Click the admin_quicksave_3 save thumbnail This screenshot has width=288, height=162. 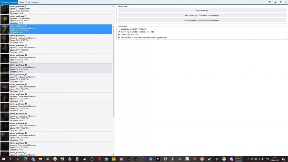5,9
